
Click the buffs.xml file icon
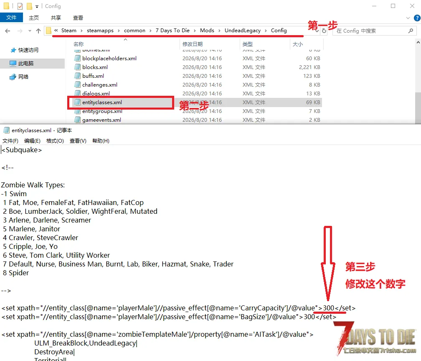(x=77, y=76)
